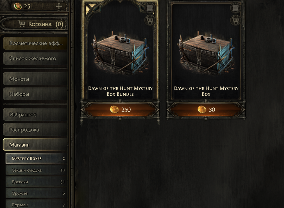Open Список желаемого wishlist
This screenshot has height=208, width=284.
[x=35, y=58]
